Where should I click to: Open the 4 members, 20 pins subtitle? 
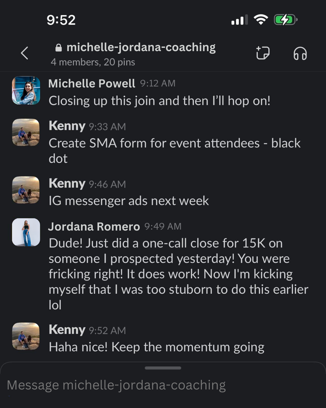(x=93, y=61)
